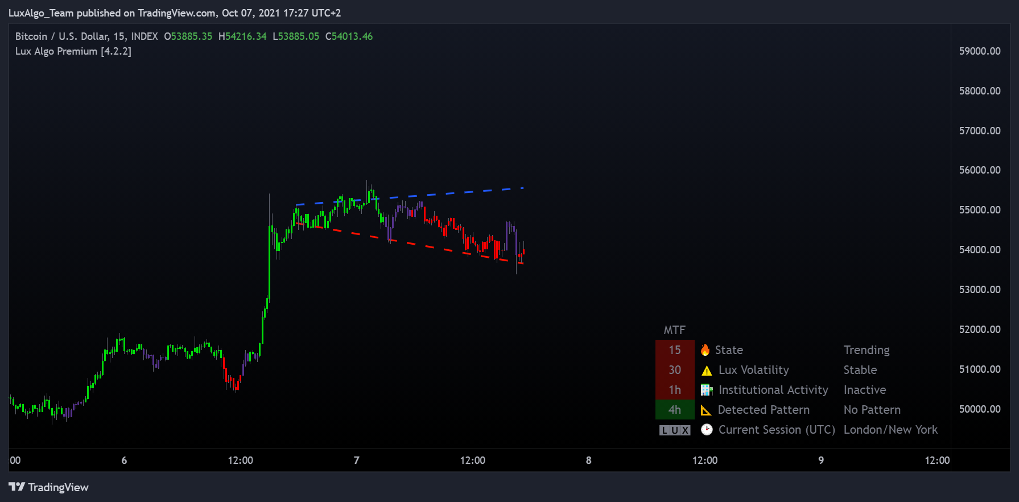This screenshot has height=502, width=1019.
Task: Click the Current Session clock icon
Action: tap(707, 430)
